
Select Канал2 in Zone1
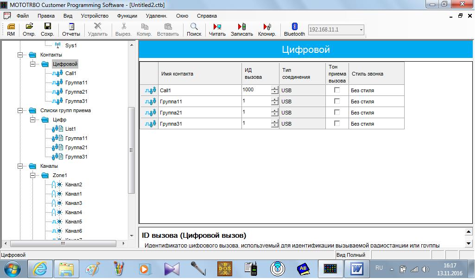coord(74,184)
